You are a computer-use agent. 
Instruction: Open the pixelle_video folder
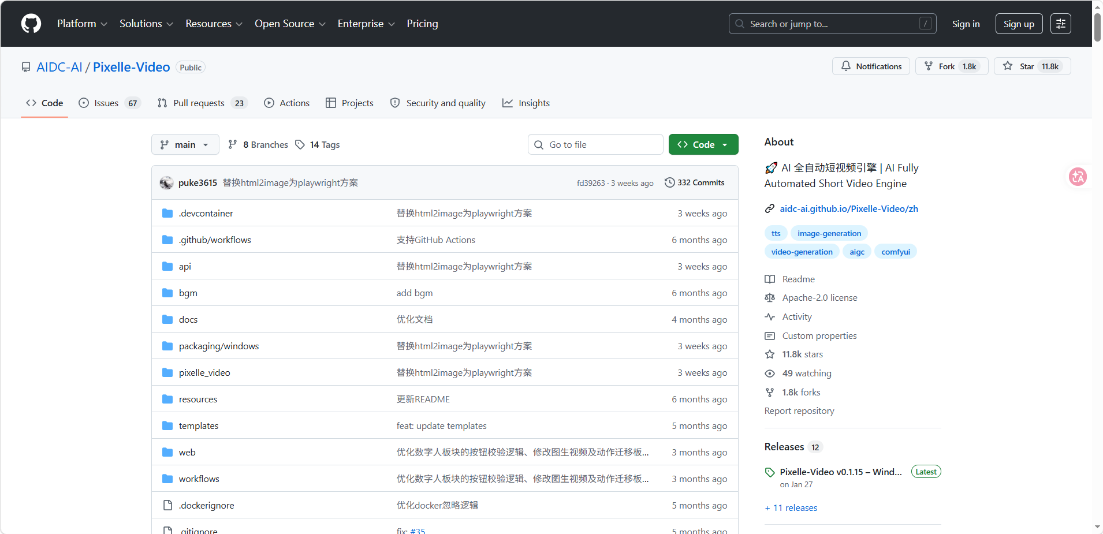[204, 372]
